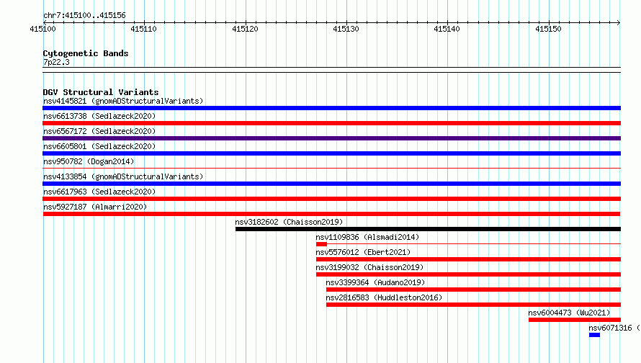641x363 pixels.
Task: Open nsv950782 (Dogan2014) label
Action: point(89,161)
